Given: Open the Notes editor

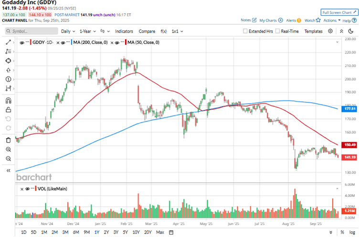Looking at the screenshot, I should (x=249, y=20).
